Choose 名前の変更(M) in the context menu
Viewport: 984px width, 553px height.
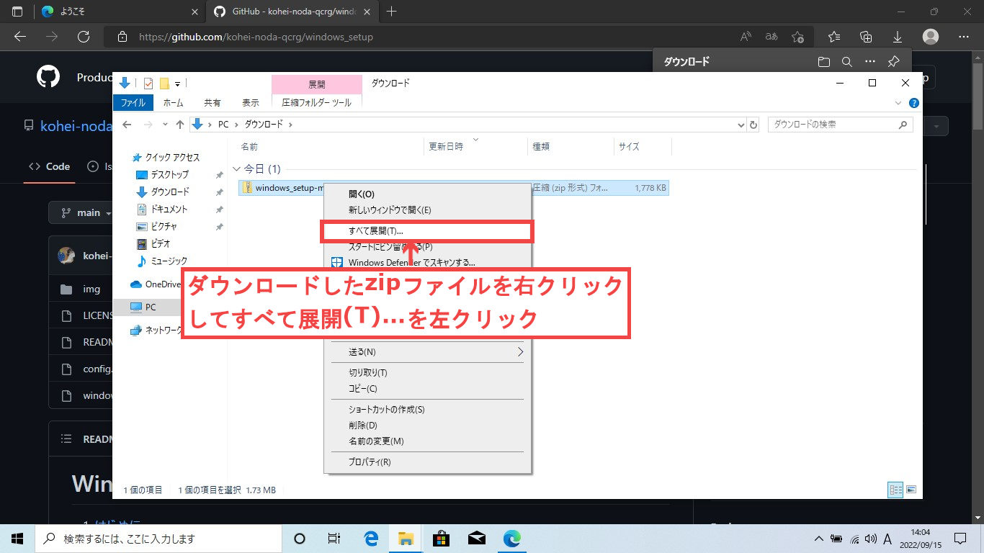point(427,441)
